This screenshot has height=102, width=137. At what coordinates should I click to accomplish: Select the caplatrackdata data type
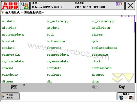point(104,48)
